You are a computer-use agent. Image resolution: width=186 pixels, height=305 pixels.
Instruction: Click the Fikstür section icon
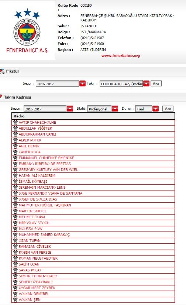click(2, 71)
